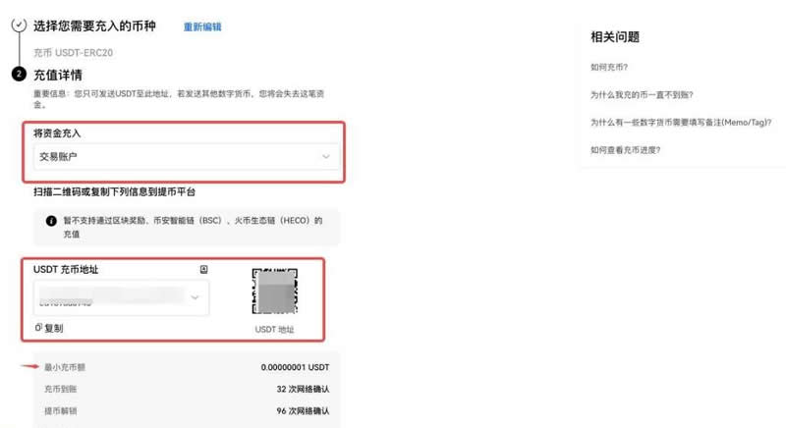Click the 最小充币额 minimum deposit row
Screen dimensions: 786x428
(x=186, y=367)
